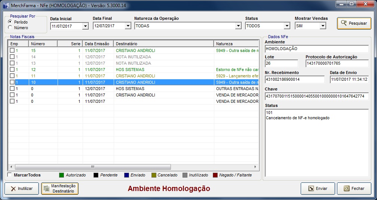Expand the Mostrar Vendas dropdown
Image resolution: width=377 pixels, height=200 pixels.
[x=323, y=26]
